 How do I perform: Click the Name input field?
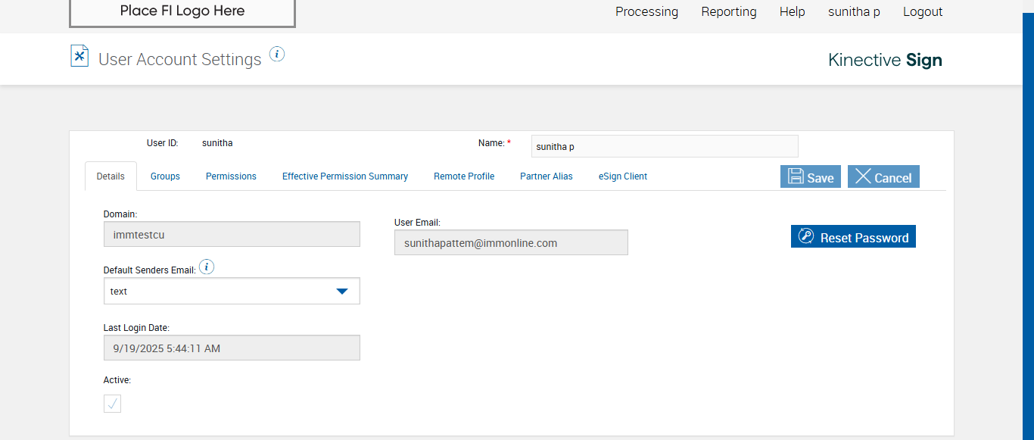665,147
